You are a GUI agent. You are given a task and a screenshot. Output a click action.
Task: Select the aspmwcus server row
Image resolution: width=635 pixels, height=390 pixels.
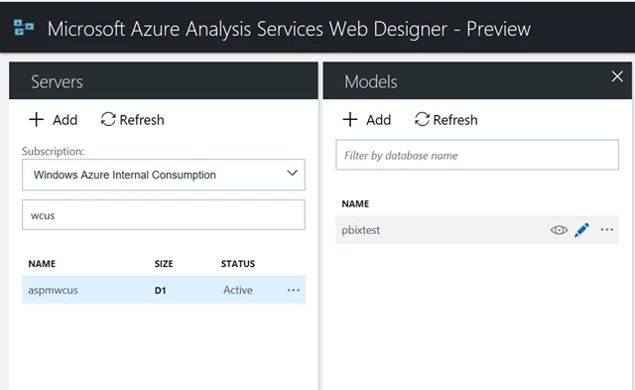tap(163, 290)
